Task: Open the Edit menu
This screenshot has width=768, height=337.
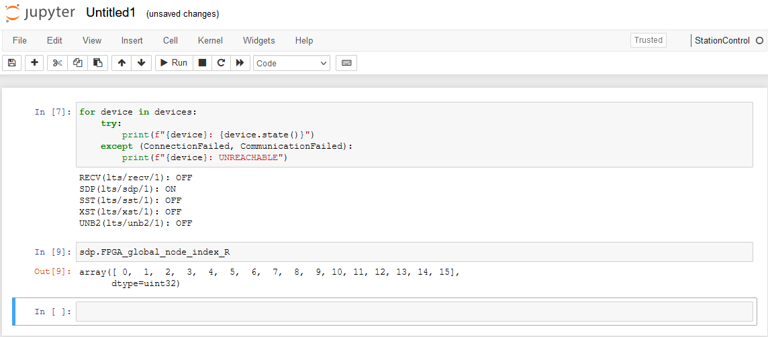Action: (x=54, y=41)
